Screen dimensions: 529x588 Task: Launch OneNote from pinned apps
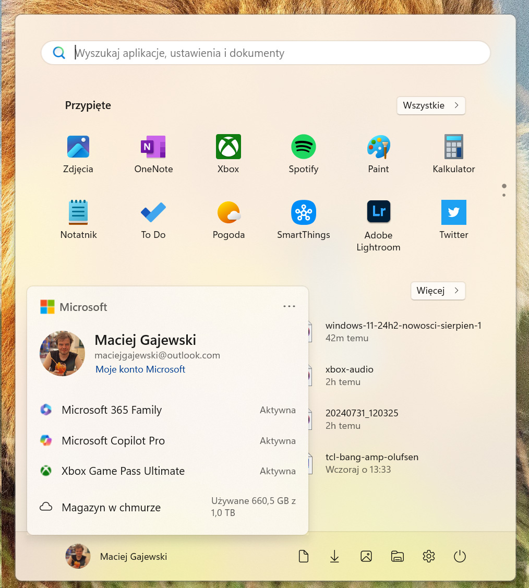point(153,154)
